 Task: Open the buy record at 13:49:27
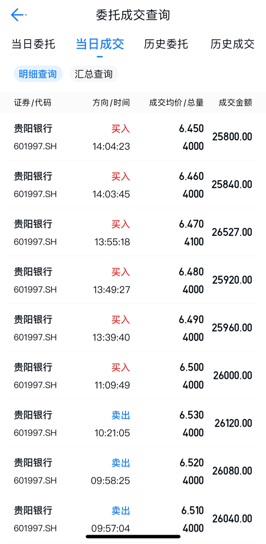click(133, 280)
